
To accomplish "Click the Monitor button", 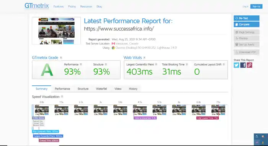I will [x=247, y=38].
